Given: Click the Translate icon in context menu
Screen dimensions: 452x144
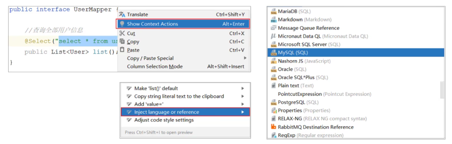Looking at the screenshot, I should pos(122,14).
